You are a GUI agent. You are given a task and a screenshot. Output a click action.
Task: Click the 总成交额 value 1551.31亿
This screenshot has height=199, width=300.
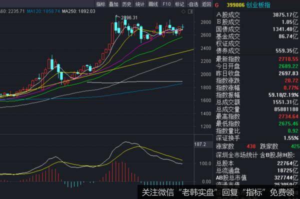click(285, 102)
